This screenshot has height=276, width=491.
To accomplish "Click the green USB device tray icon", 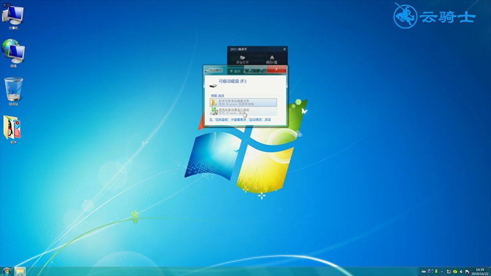I will coord(436,272).
